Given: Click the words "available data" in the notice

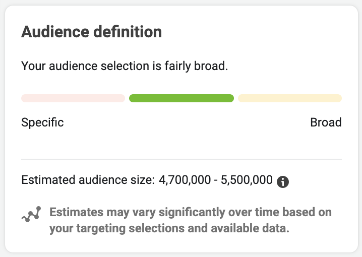Looking at the screenshot, I should click(x=250, y=228).
